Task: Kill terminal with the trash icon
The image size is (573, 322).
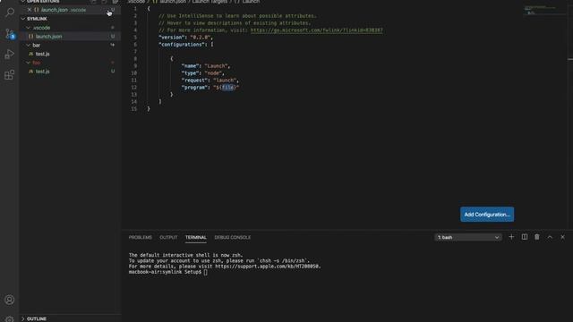Action: coord(537,237)
